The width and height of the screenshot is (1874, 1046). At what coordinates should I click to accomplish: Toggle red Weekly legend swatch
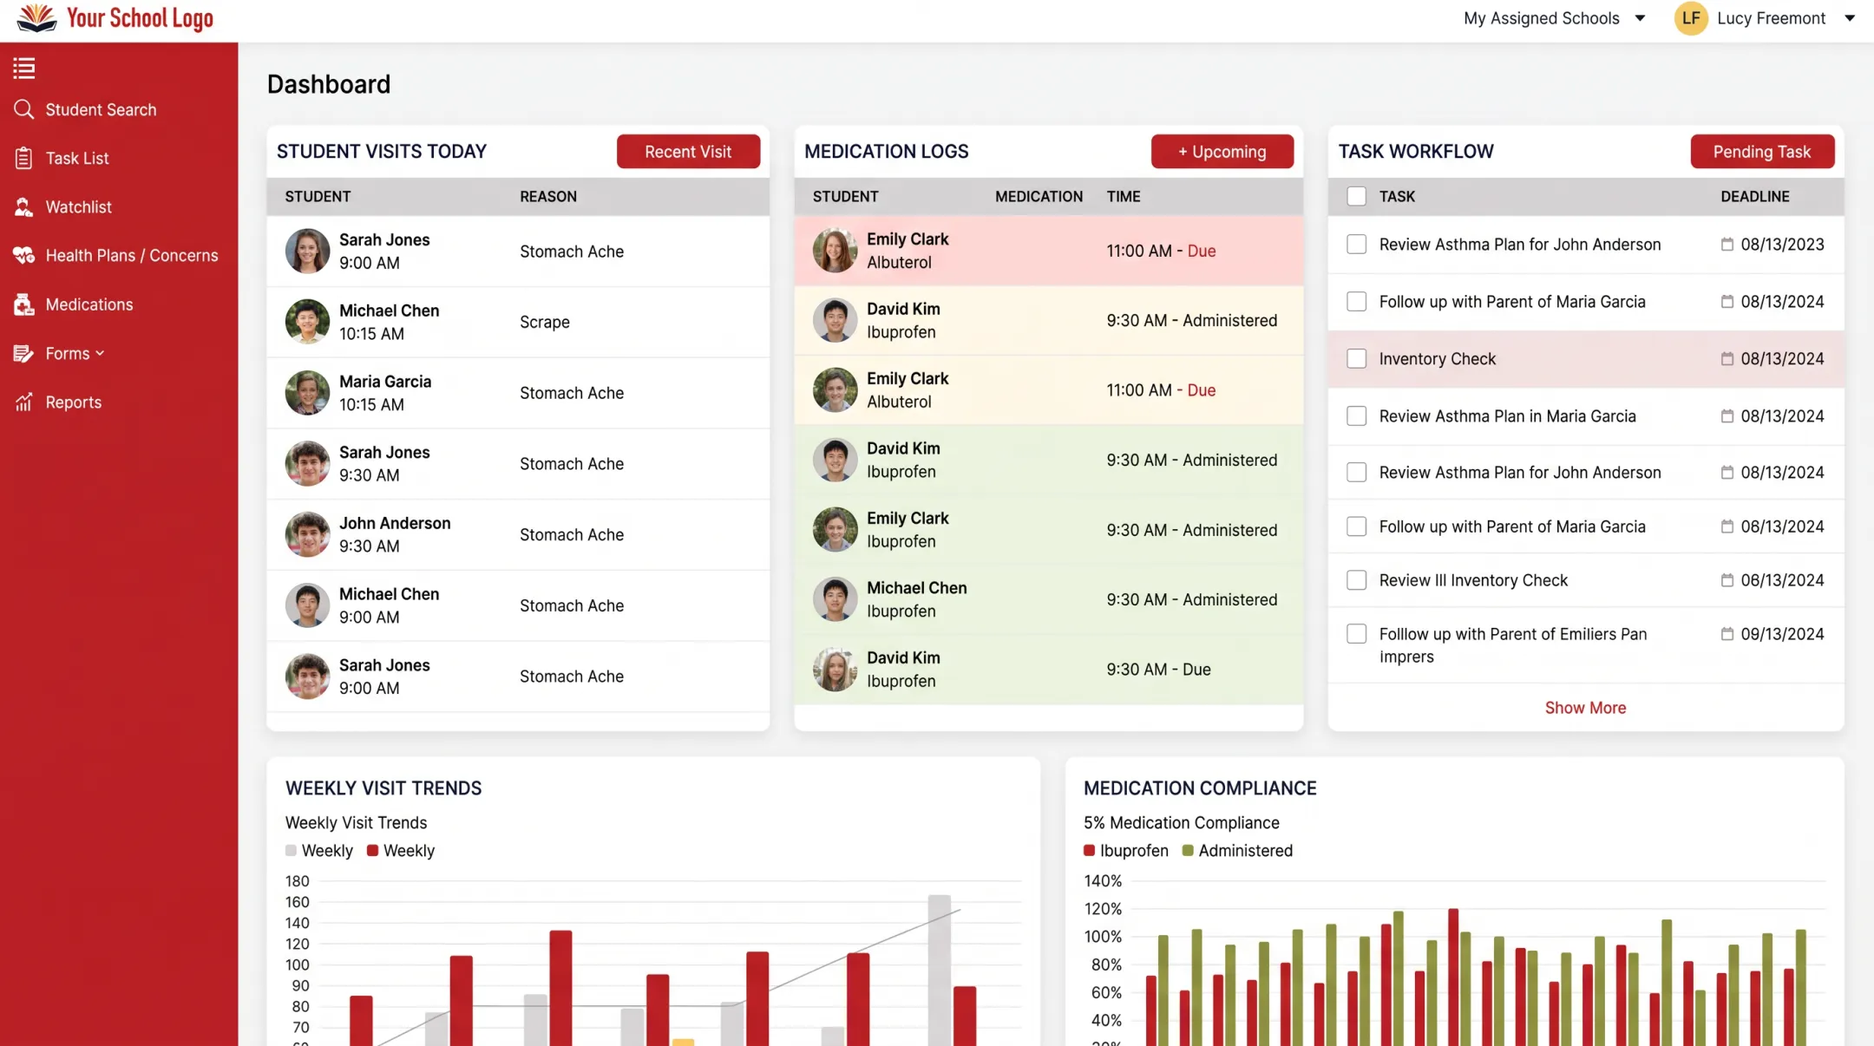coord(372,851)
